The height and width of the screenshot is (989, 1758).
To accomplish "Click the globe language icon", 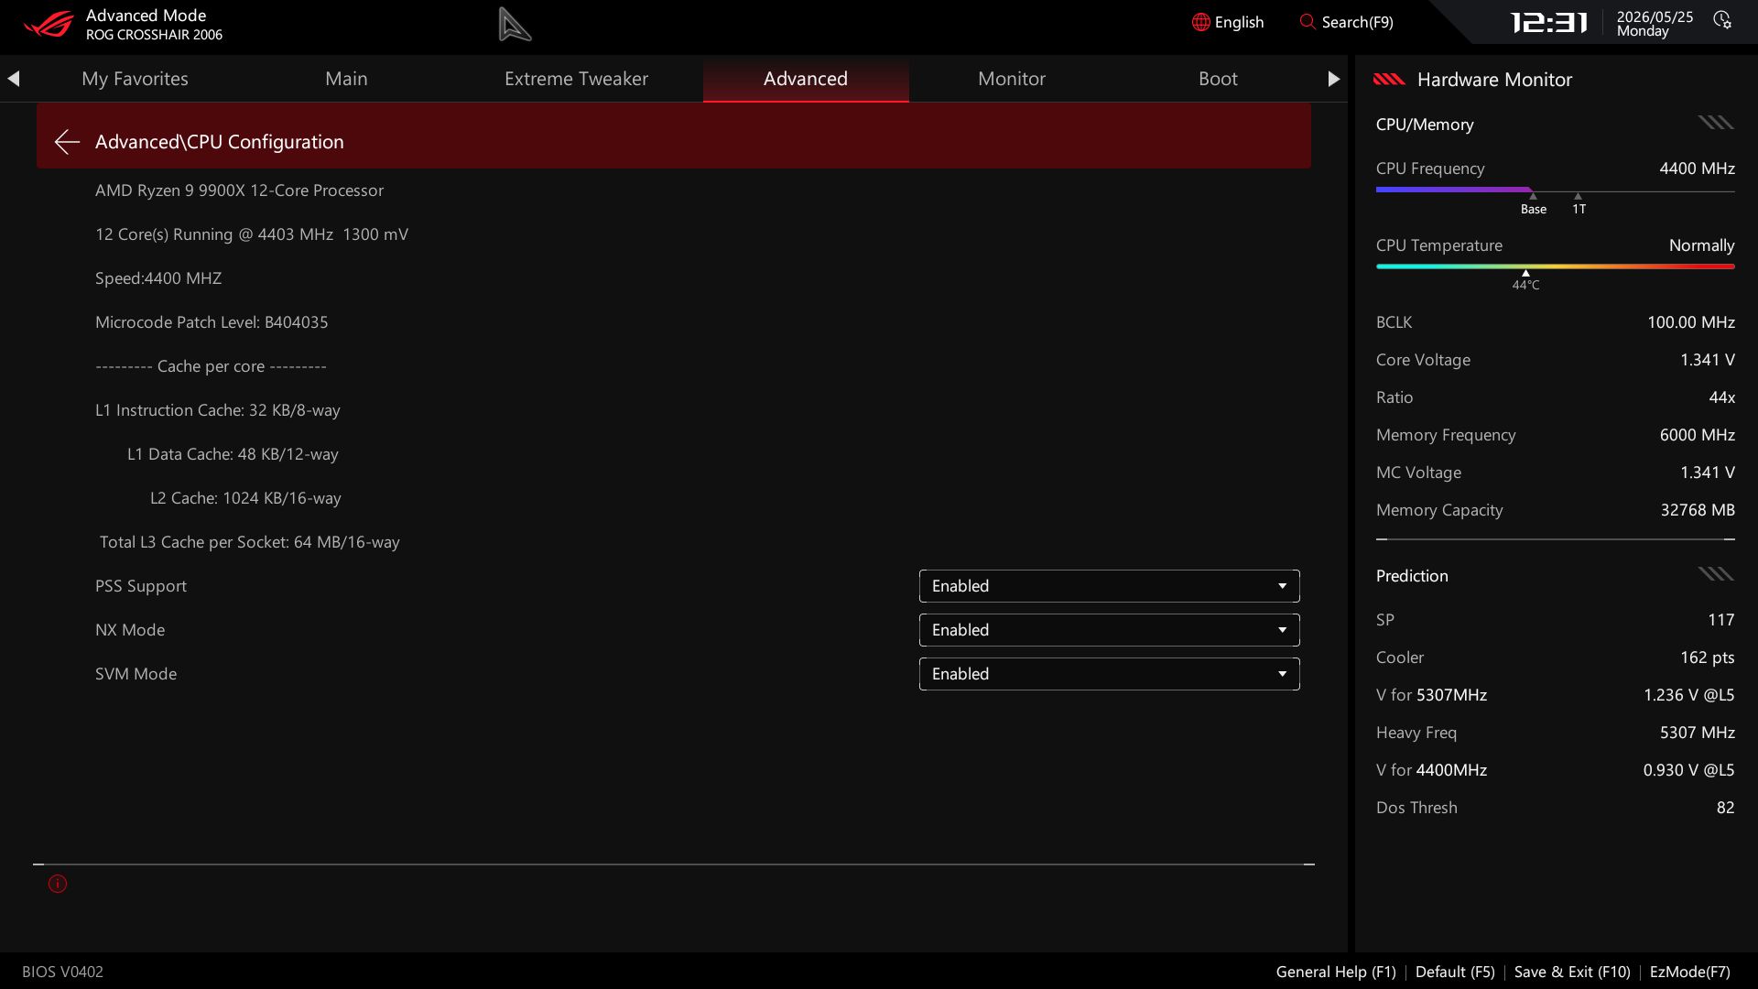I will coord(1200,22).
